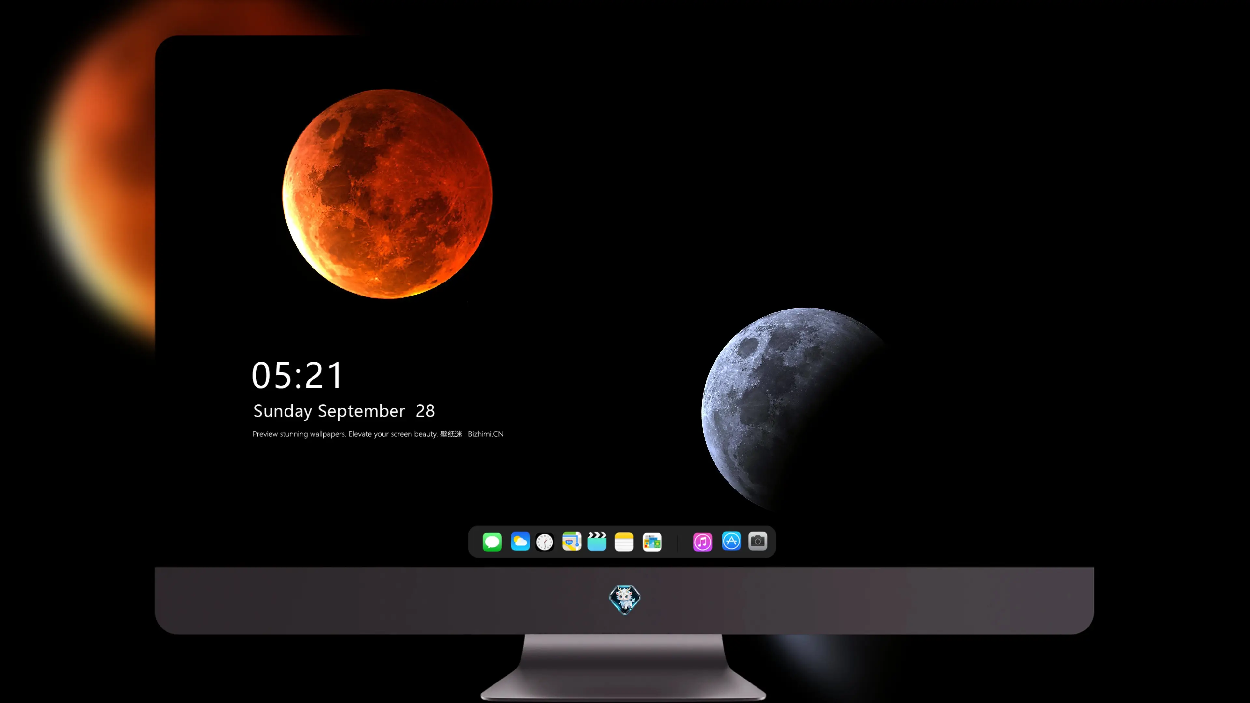
Task: Click the 'Bizhimi.CN' text in the caption
Action: pyautogui.click(x=486, y=434)
